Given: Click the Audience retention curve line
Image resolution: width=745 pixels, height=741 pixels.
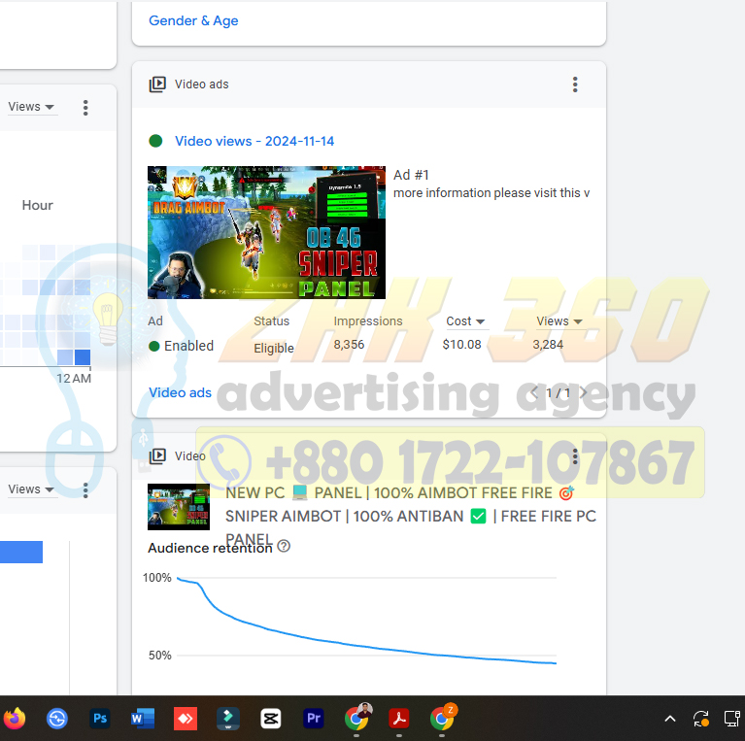Looking at the screenshot, I should point(366,646).
